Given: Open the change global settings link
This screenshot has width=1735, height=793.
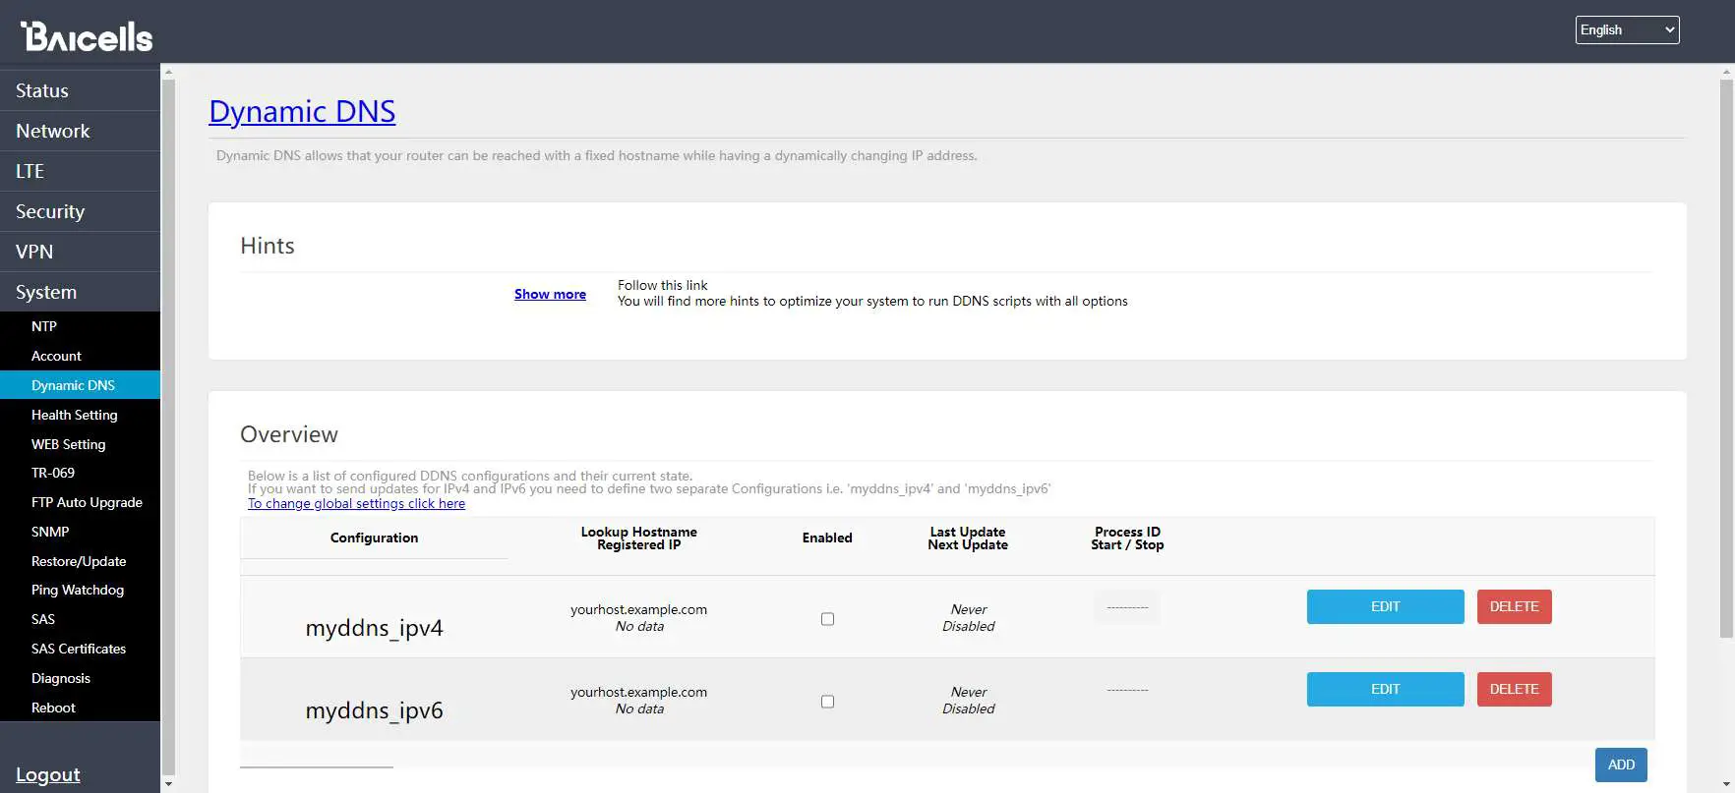Looking at the screenshot, I should coord(356,503).
